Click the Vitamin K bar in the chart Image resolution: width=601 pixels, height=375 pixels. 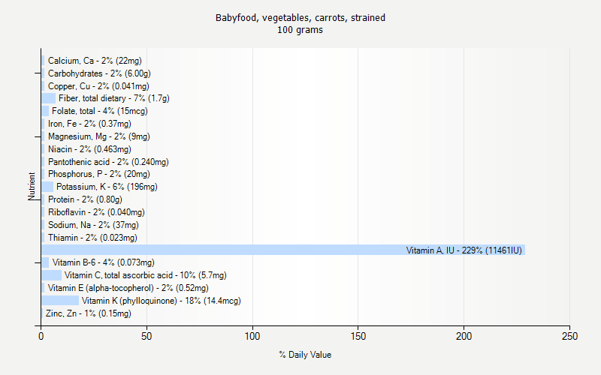click(x=60, y=301)
